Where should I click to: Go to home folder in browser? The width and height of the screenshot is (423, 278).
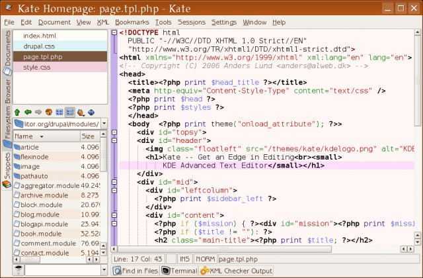(x=49, y=112)
